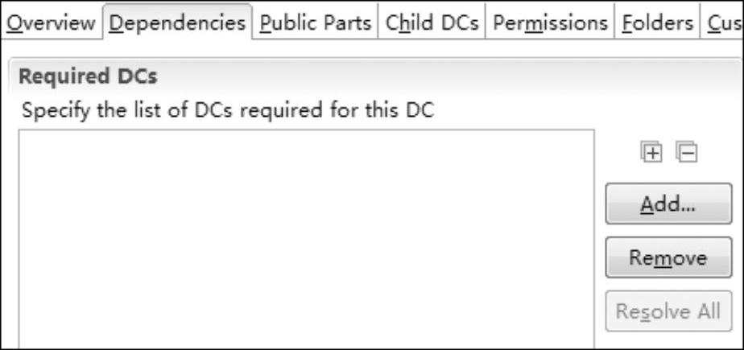Viewport: 744px width, 350px height.
Task: Click the Add... button
Action: [668, 204]
